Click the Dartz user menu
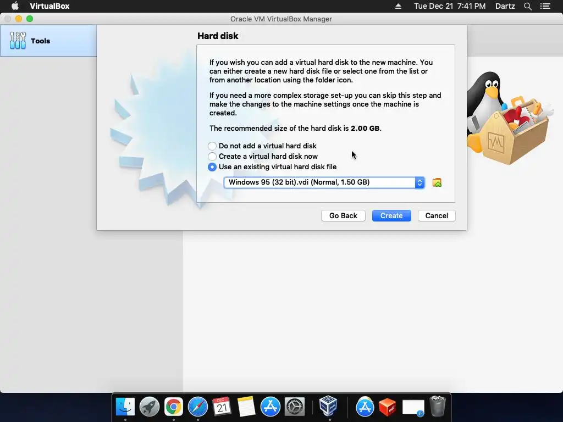 (505, 6)
